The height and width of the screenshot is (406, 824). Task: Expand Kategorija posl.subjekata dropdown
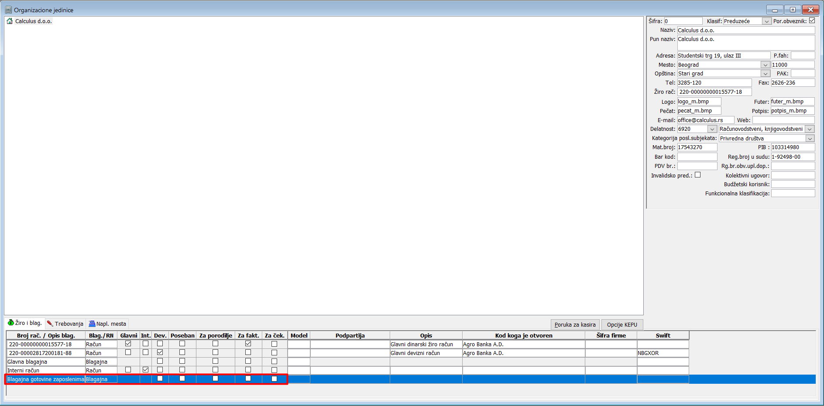point(810,139)
